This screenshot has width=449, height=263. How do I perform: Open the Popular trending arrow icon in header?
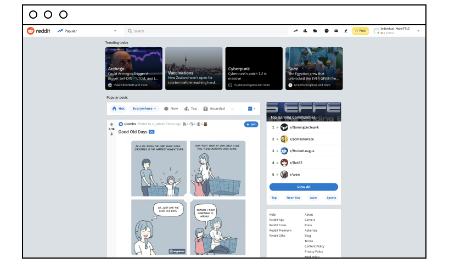point(295,31)
